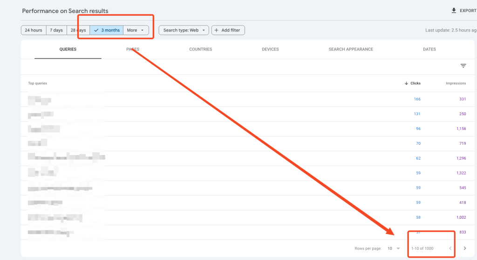Select the 7 days date range
The height and width of the screenshot is (260, 477).
(56, 30)
